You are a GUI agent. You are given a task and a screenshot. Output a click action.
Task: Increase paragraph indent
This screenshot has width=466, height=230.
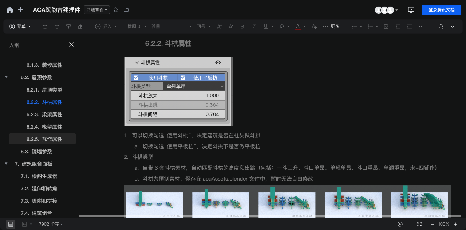click(410, 27)
